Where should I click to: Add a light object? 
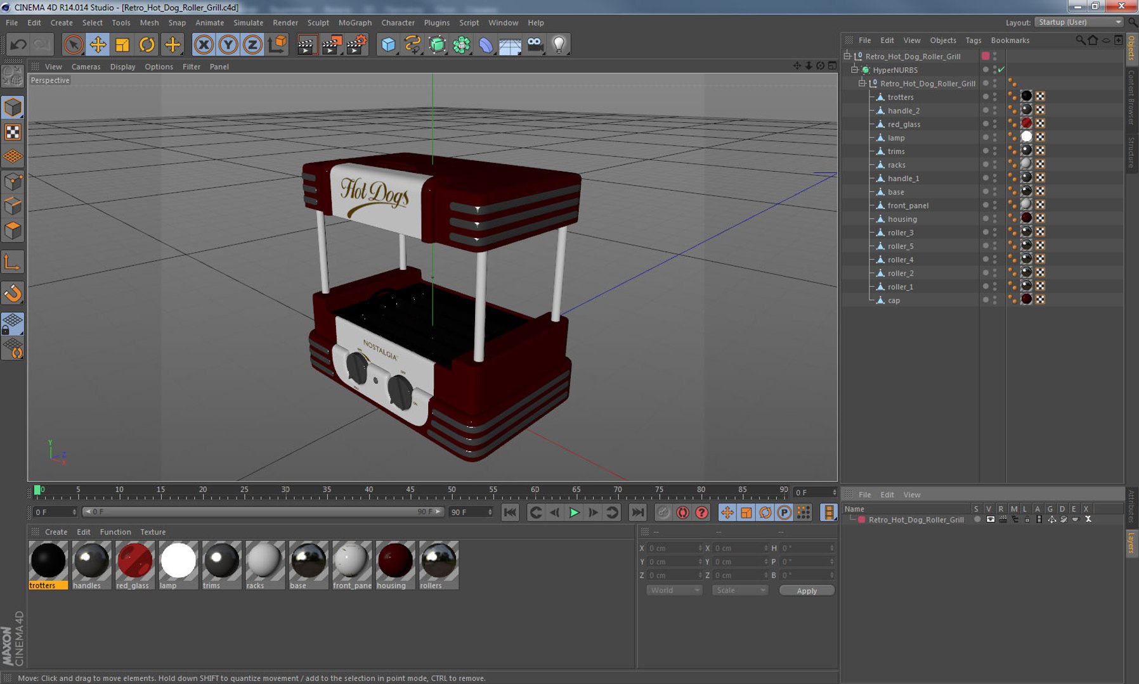(x=559, y=44)
